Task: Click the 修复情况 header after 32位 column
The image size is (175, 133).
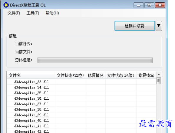Action: 96,75
